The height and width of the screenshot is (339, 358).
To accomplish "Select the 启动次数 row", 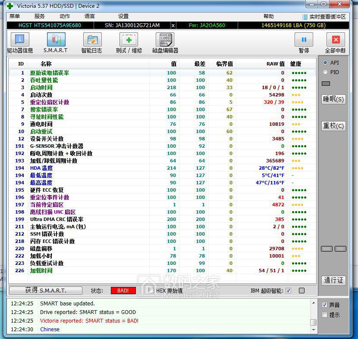I will [162, 95].
